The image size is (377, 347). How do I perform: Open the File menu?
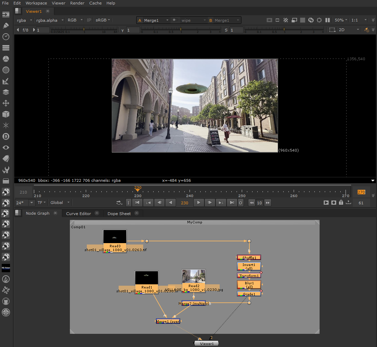[x=5, y=3]
